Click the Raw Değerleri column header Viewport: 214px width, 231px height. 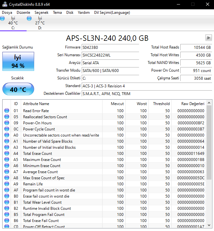(x=192, y=104)
